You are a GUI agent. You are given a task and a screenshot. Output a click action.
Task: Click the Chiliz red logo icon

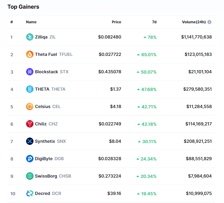pyautogui.click(x=29, y=124)
